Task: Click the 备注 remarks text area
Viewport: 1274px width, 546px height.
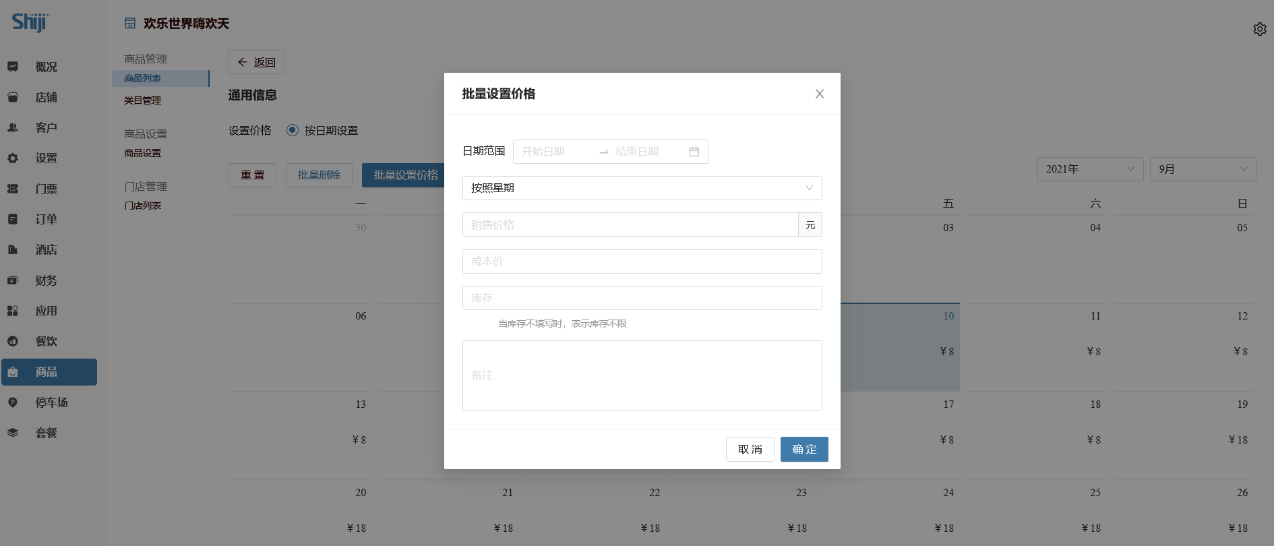Action: 642,375
